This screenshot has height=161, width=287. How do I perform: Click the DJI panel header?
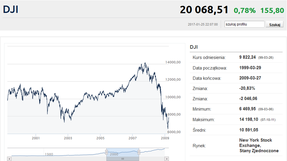(x=194, y=47)
